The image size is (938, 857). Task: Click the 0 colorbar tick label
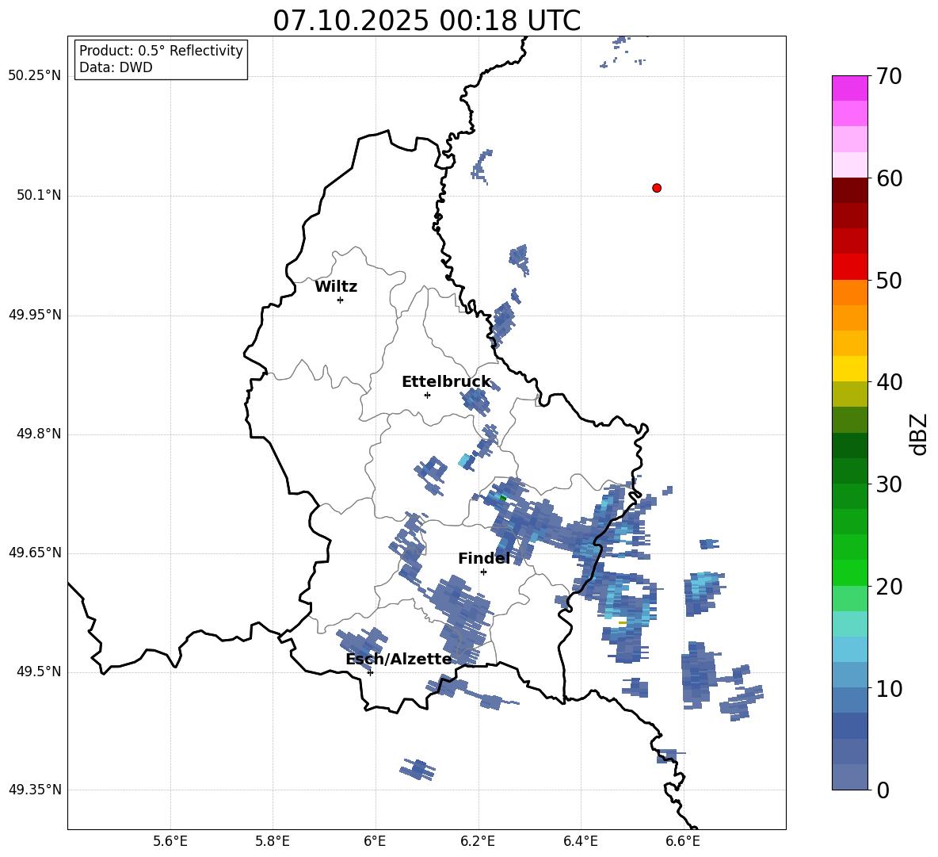[x=883, y=790]
